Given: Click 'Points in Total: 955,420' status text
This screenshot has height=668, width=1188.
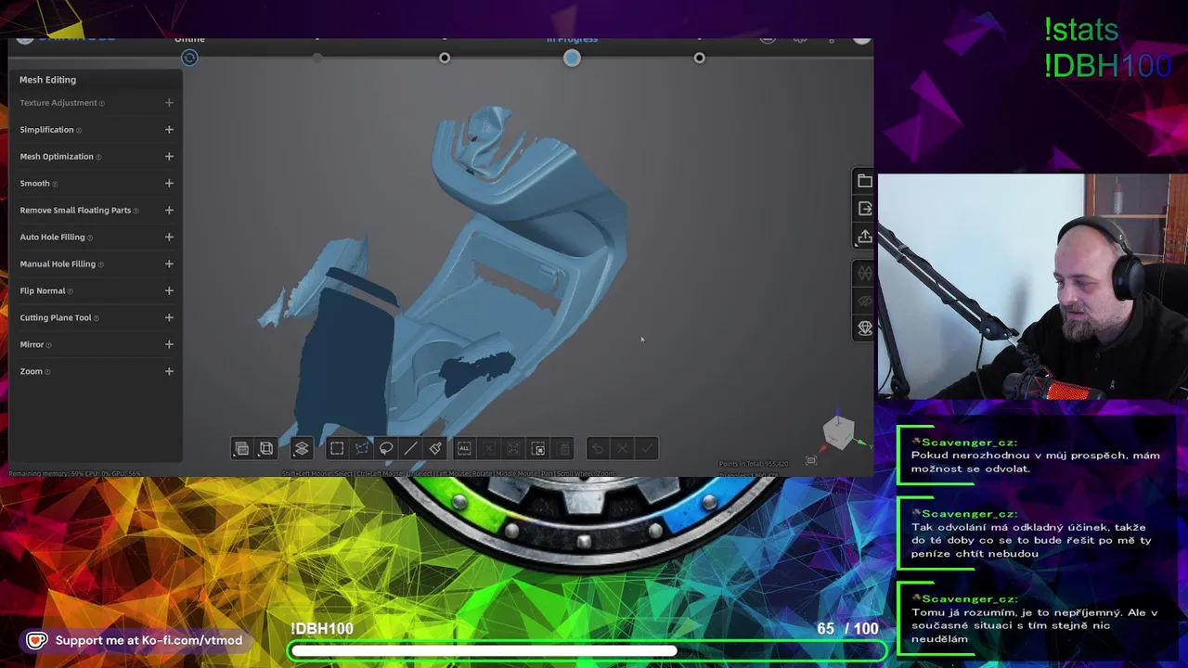Looking at the screenshot, I should tap(754, 464).
